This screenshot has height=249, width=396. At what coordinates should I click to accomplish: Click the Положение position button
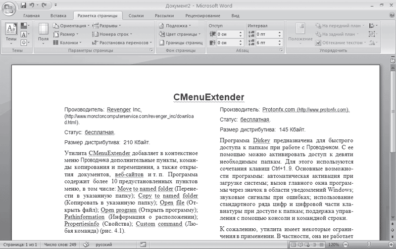coord(300,34)
